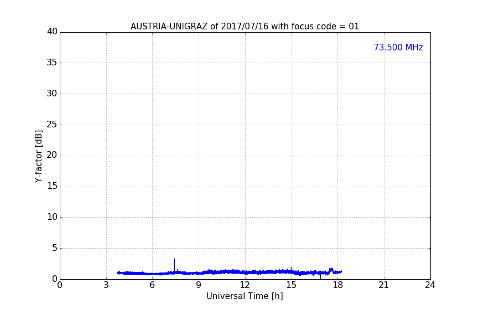The width and height of the screenshot is (478, 319).
Task: Click the x-axis tick label '21'
Action: pos(384,285)
